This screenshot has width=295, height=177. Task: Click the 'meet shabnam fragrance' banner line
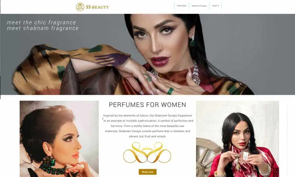43,28
